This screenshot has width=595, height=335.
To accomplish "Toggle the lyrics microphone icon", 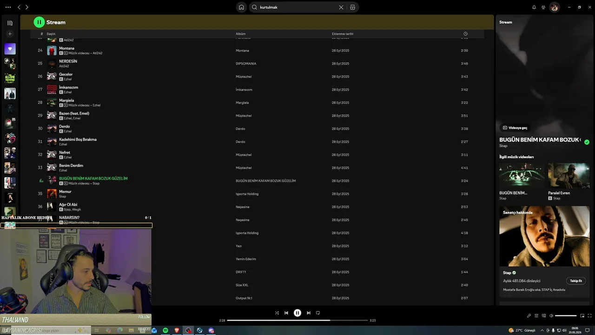I will pos(529,315).
